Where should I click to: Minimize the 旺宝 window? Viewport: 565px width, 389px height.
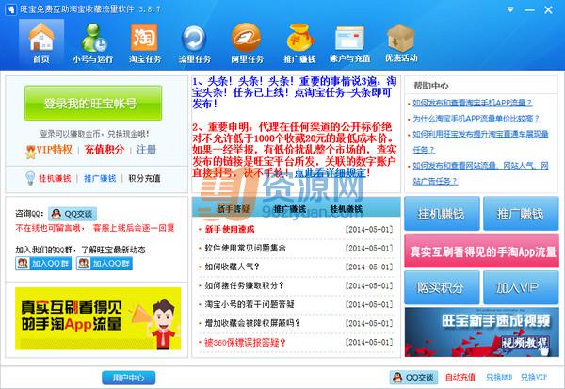coord(529,9)
